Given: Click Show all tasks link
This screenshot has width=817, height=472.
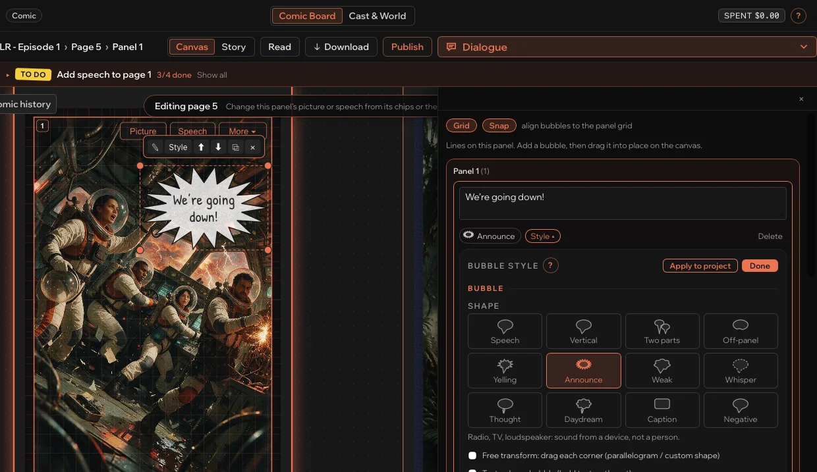Looking at the screenshot, I should click(212, 75).
